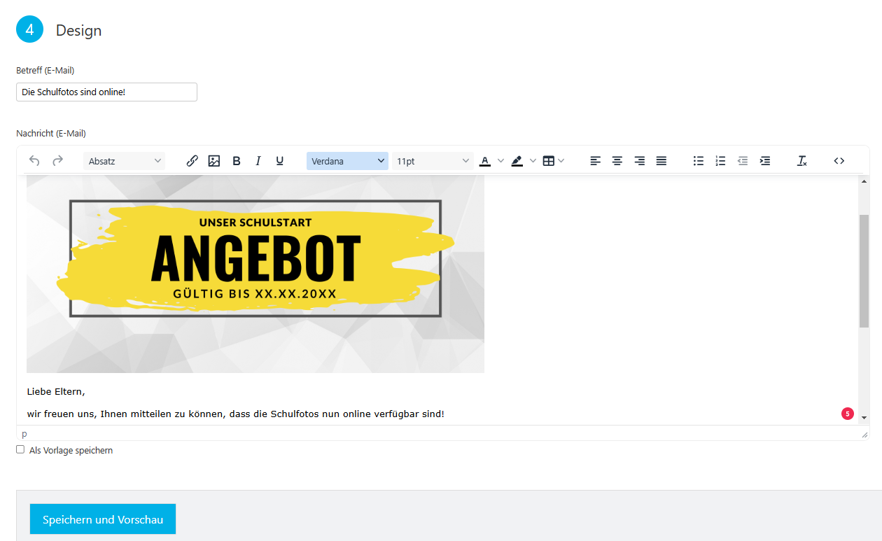Screen dimensions: 882x541
Task: Open the 11pt font size dropdown
Action: [433, 161]
